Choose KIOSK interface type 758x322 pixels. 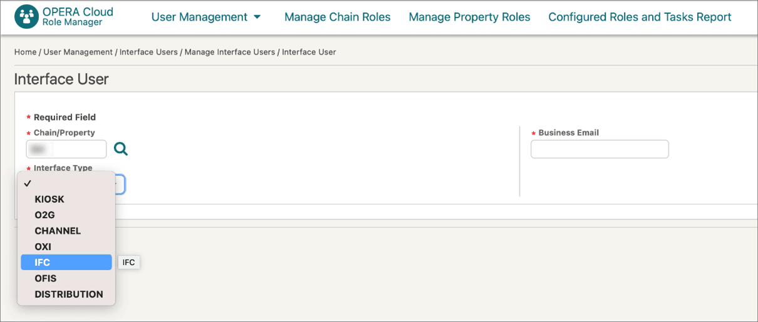[66, 199]
